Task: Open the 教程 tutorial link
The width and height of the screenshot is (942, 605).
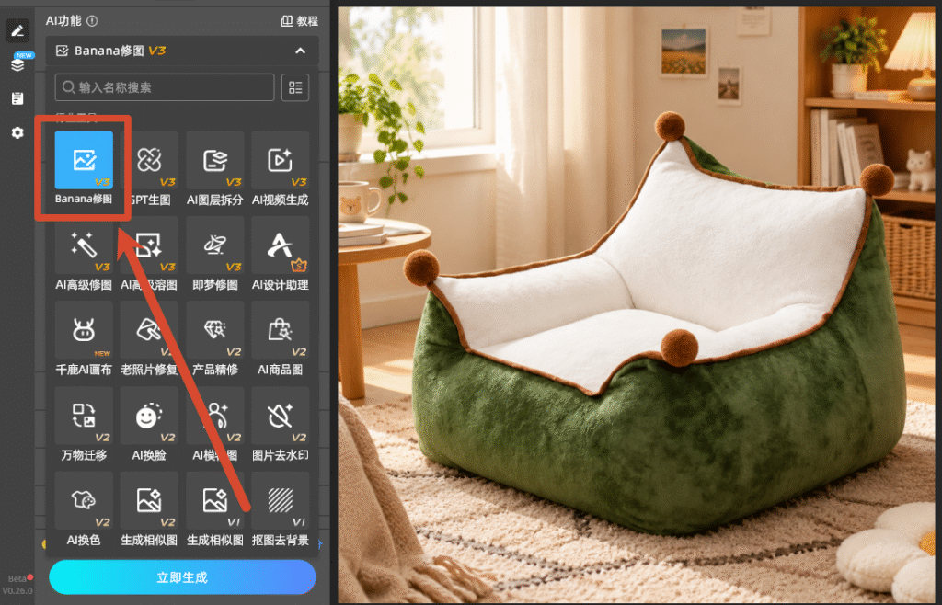Action: click(x=300, y=21)
